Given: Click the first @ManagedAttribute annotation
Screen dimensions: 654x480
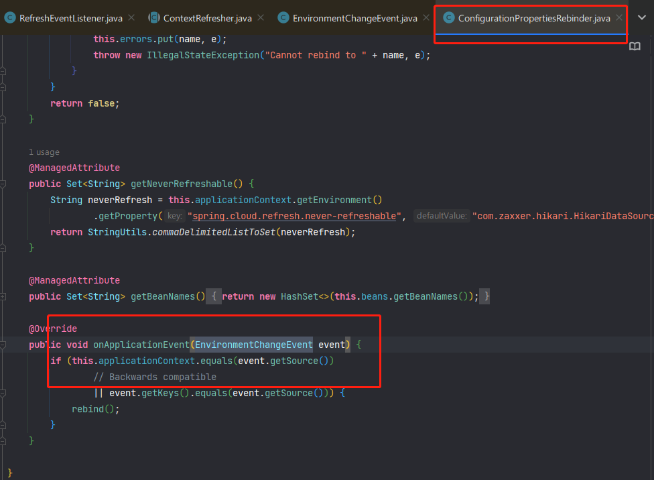Looking at the screenshot, I should (74, 168).
